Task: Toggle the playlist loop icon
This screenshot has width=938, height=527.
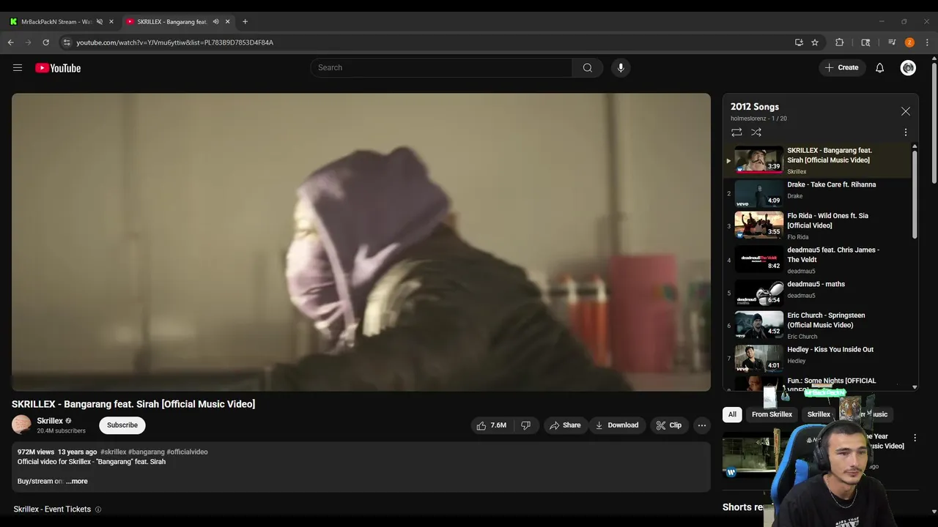Action: coord(736,132)
